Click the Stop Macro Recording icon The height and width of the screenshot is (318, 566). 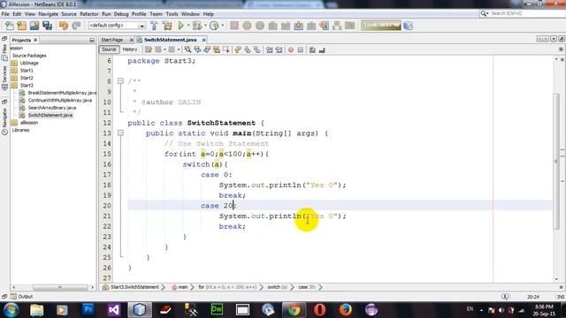click(x=301, y=49)
